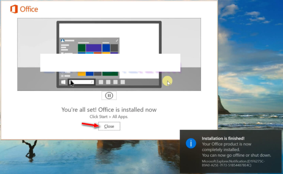Click the Windows Start logo in the illustration

point(63,82)
